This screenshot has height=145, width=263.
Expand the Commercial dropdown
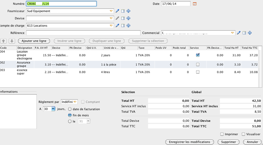(x=232, y=33)
